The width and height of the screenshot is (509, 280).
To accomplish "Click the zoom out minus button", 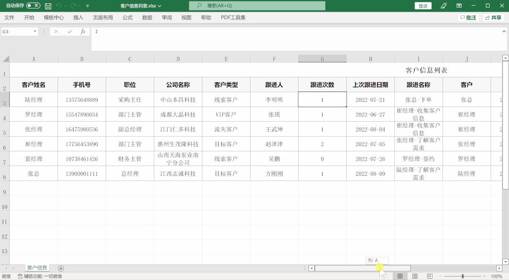I will point(441,276).
